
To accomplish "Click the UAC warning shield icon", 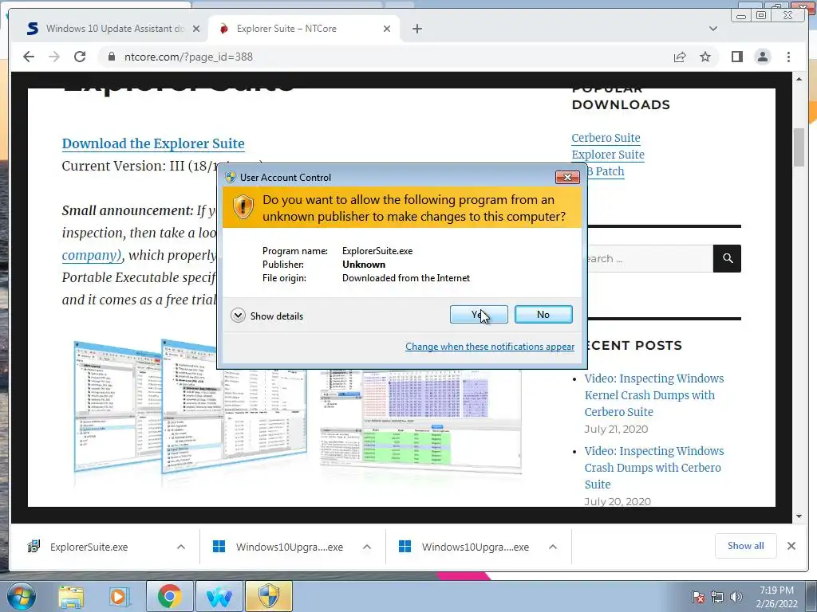I will 243,206.
